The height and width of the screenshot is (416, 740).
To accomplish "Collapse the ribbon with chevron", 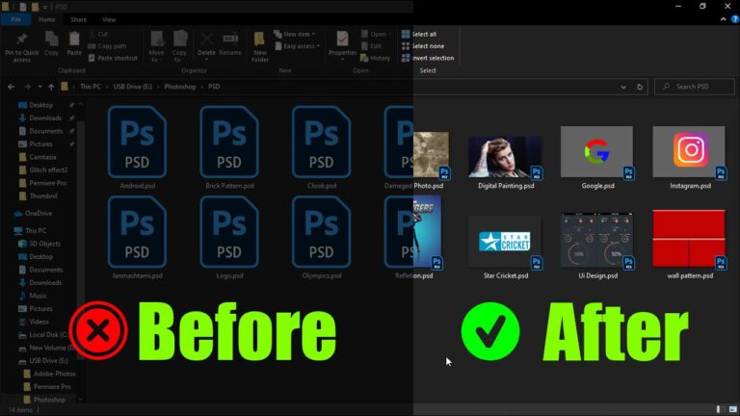I will click(723, 19).
